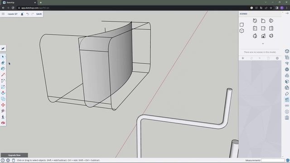Open browser profile avatar
Image resolution: width=290 pixels, height=163 pixels.
click(282, 8)
